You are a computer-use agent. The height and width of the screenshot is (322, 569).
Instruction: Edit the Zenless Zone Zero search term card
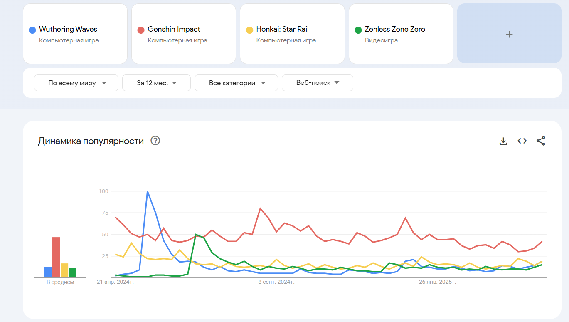point(401,34)
